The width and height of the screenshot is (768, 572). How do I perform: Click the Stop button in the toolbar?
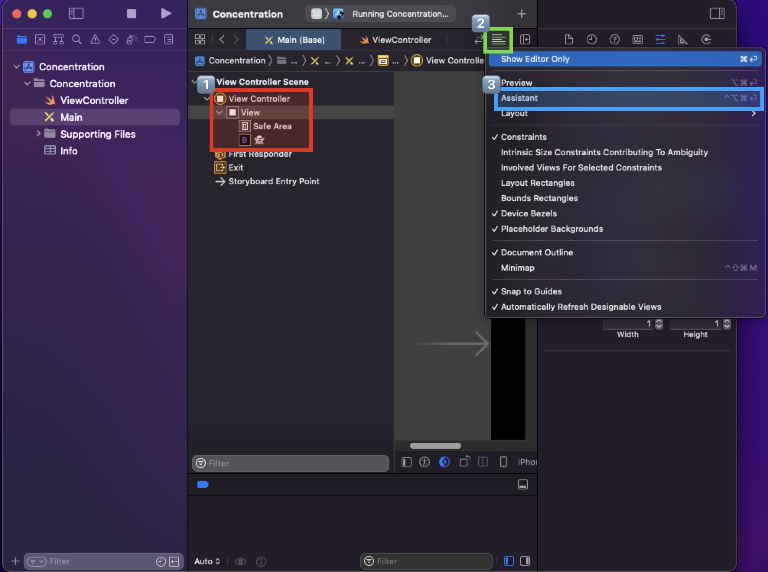[131, 14]
